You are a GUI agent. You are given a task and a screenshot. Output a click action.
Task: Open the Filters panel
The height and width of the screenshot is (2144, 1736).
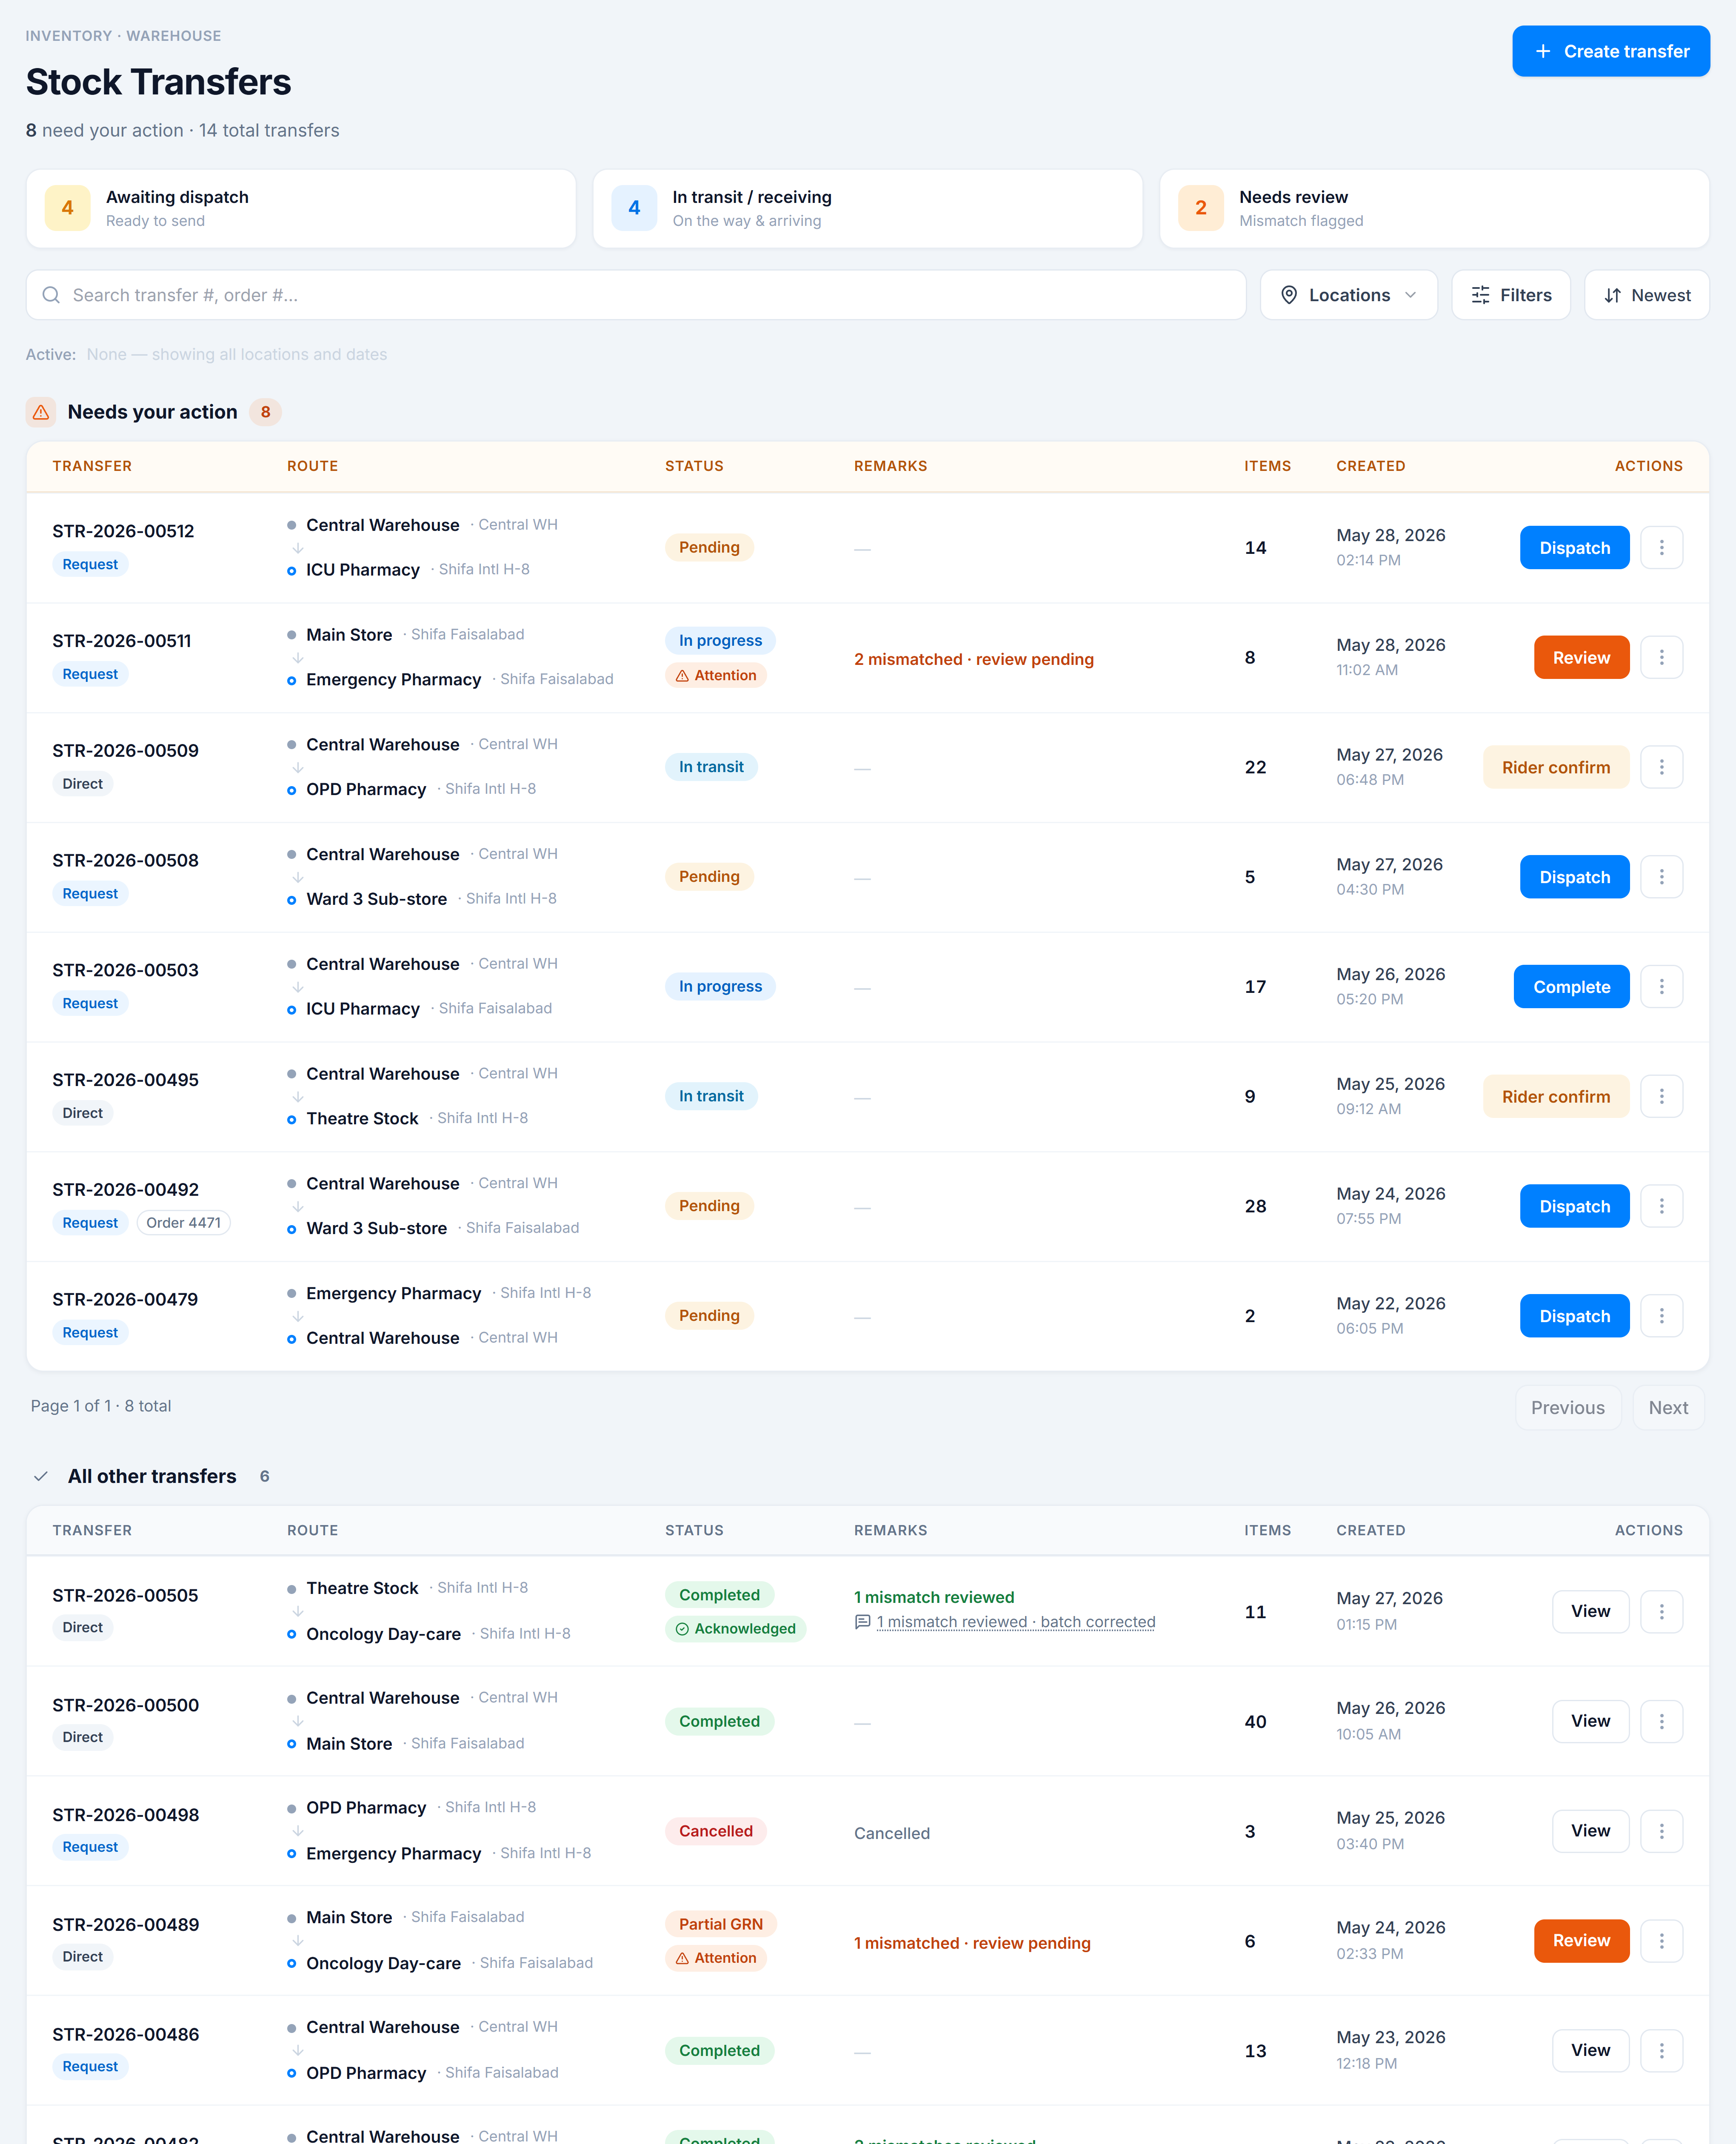[1510, 295]
